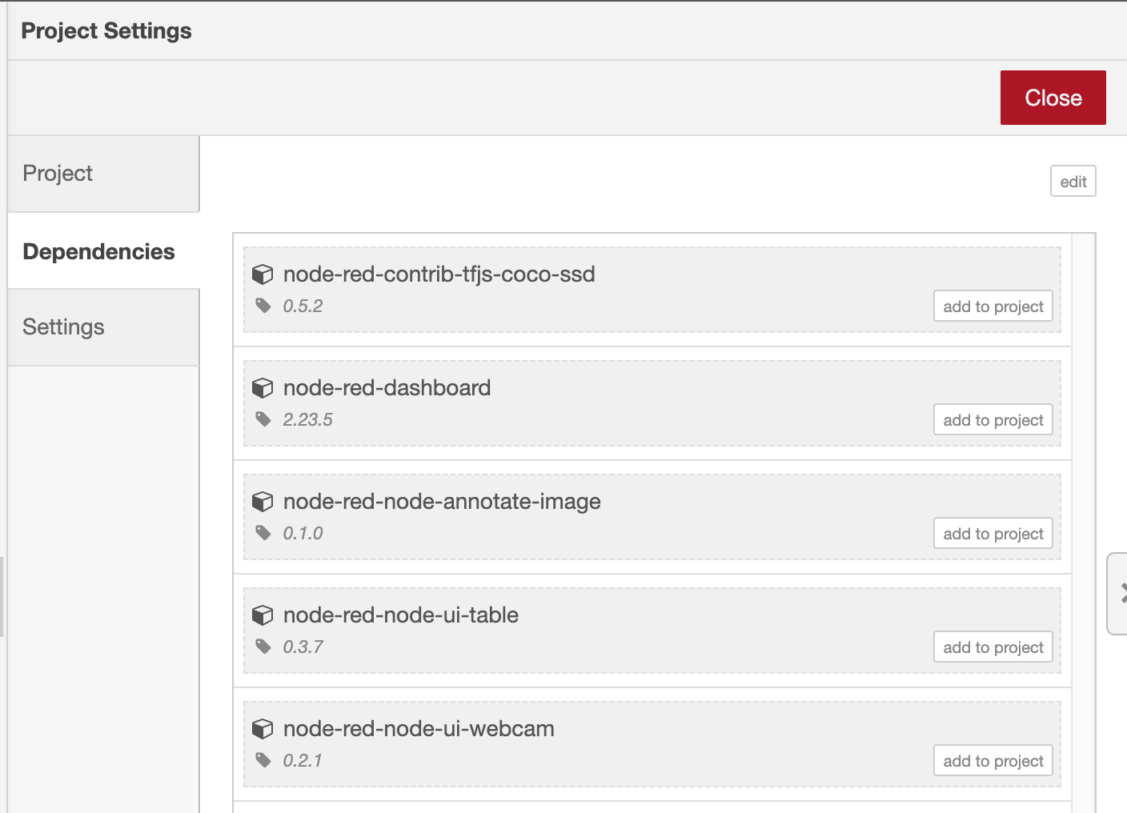Add node-red-node-annotate-image to project

click(993, 533)
